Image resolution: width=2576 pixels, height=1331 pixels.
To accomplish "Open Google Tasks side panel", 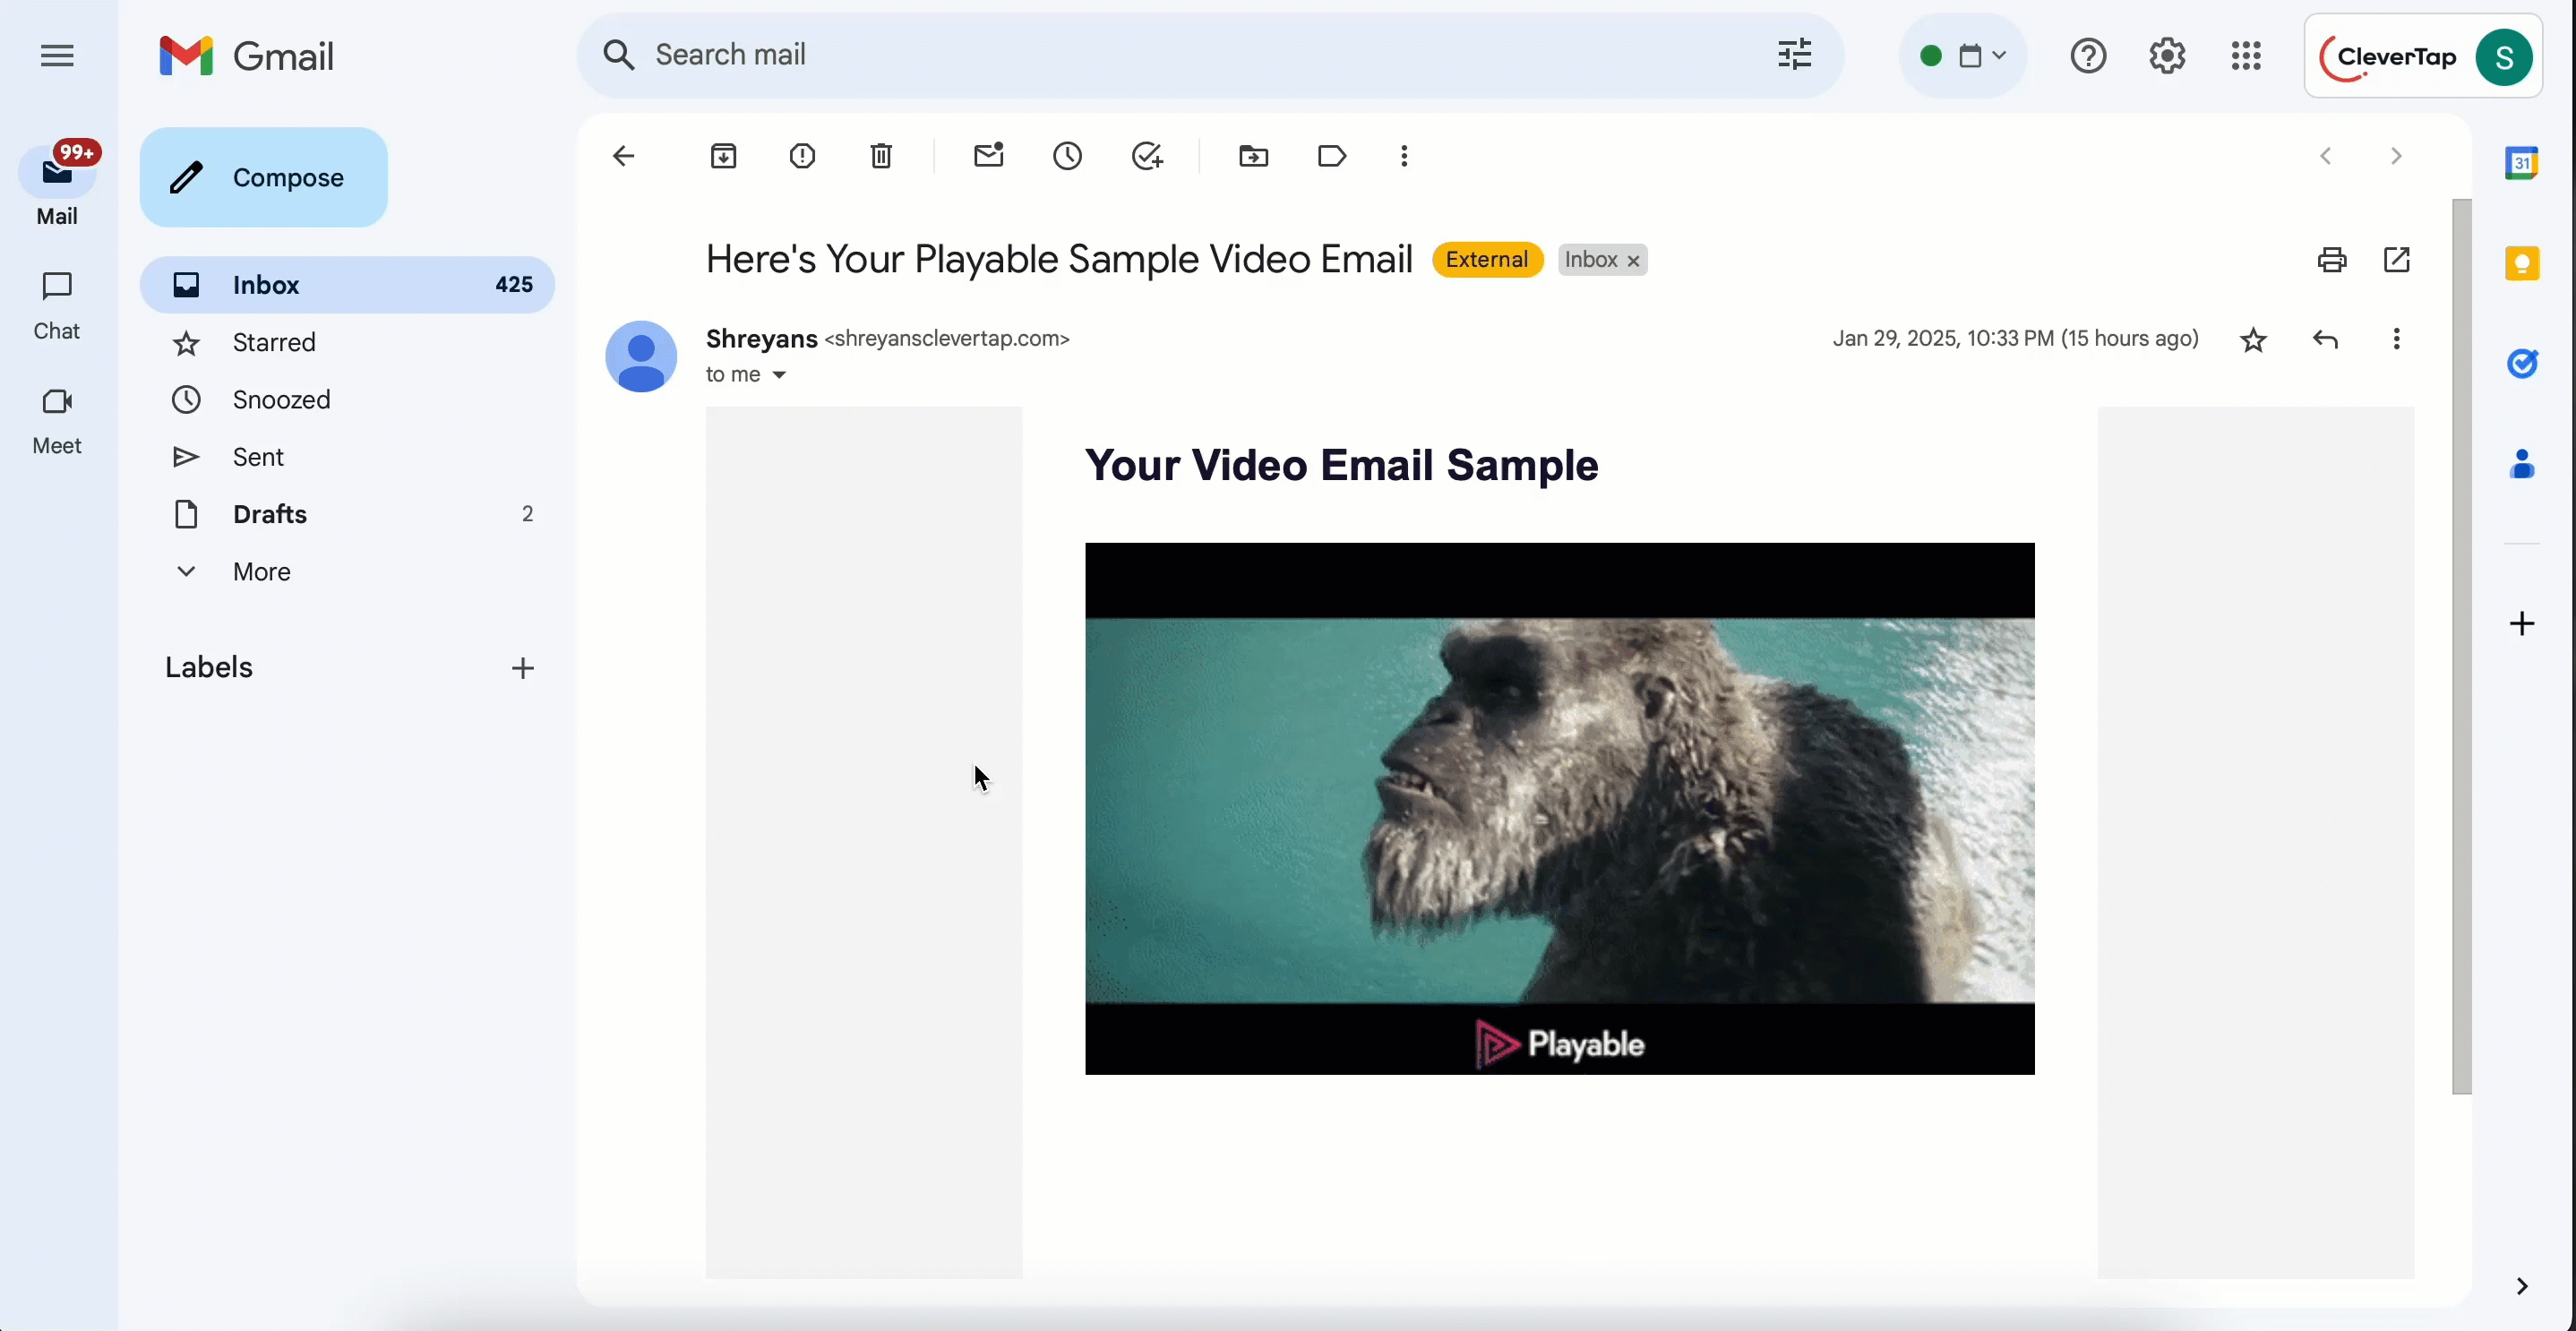I will [2521, 363].
